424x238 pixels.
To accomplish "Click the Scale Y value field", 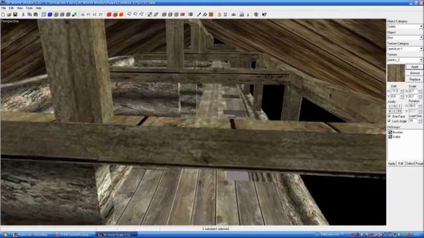I will [413, 97].
